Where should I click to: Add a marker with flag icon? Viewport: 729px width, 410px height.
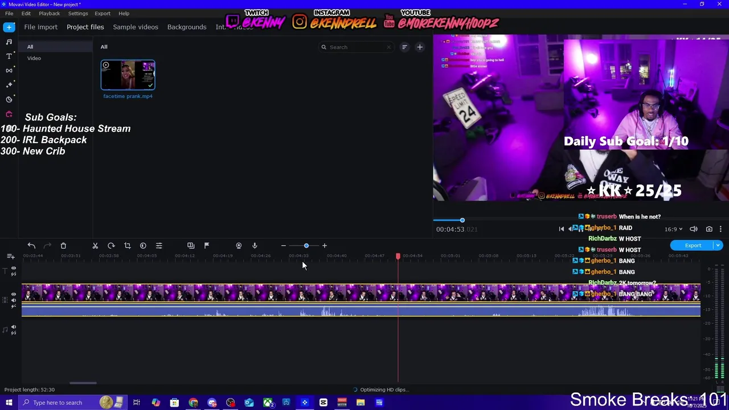coord(207,245)
